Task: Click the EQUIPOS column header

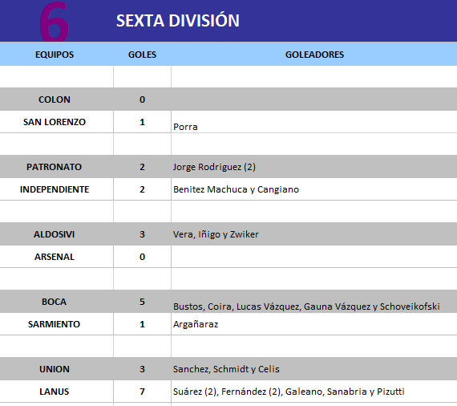Action: pyautogui.click(x=55, y=55)
